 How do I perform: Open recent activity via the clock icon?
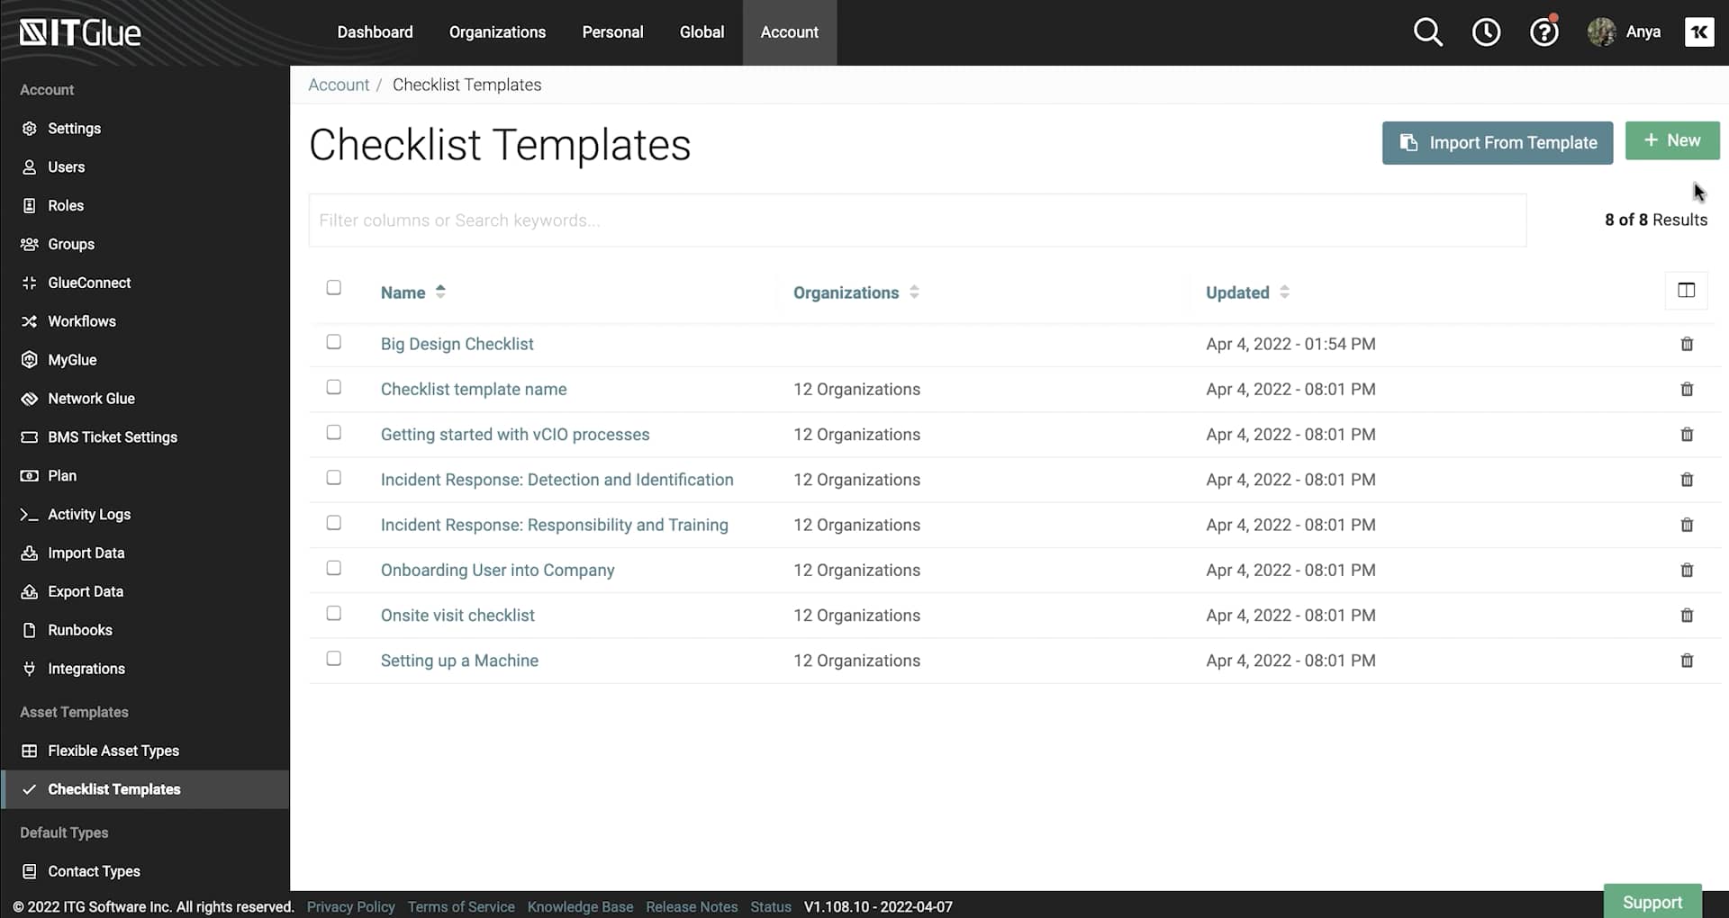pyautogui.click(x=1486, y=31)
